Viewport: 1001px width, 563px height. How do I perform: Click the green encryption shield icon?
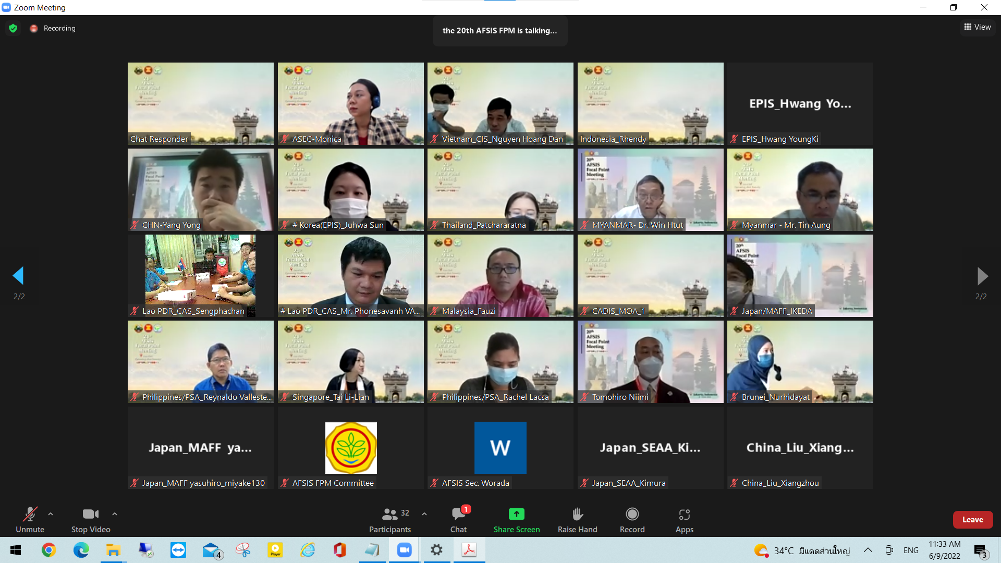tap(13, 28)
